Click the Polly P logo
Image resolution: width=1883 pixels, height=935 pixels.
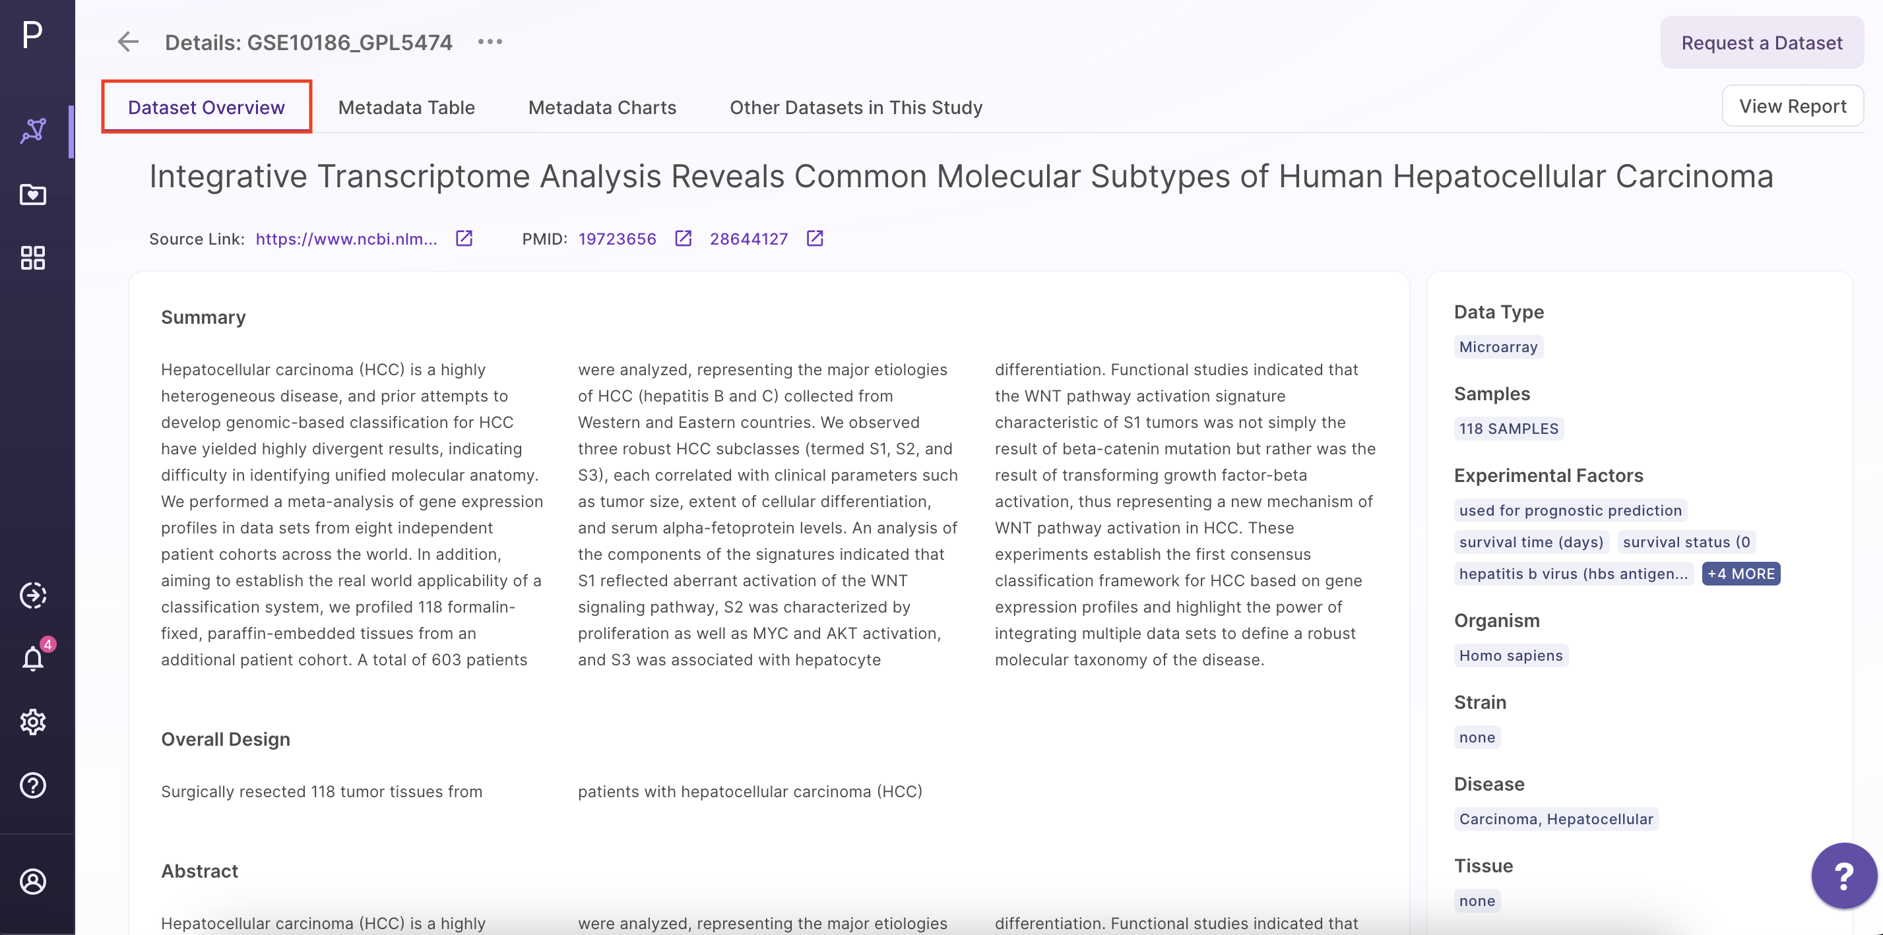pos(32,34)
